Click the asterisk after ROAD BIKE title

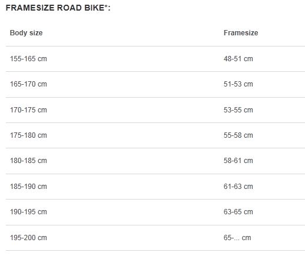point(106,6)
